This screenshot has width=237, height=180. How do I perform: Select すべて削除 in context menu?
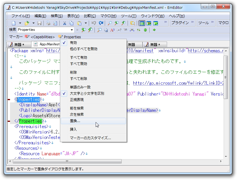93,79
